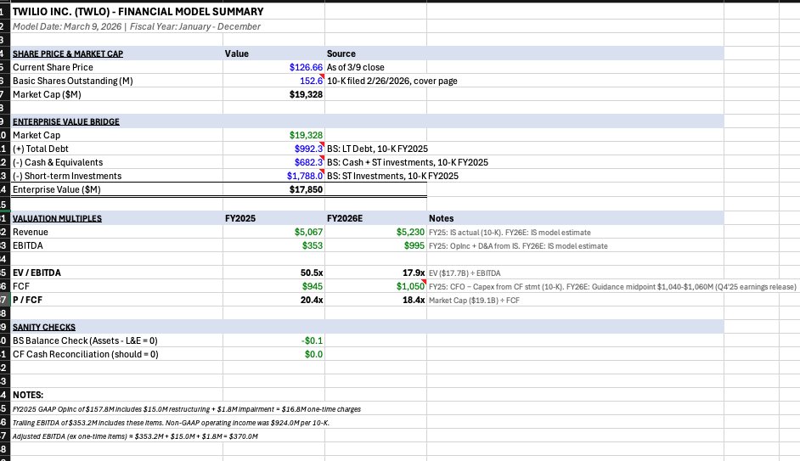This screenshot has height=461, width=800.
Task: Select the Adjusted EBITDA $370.0M note line
Action: [135, 436]
